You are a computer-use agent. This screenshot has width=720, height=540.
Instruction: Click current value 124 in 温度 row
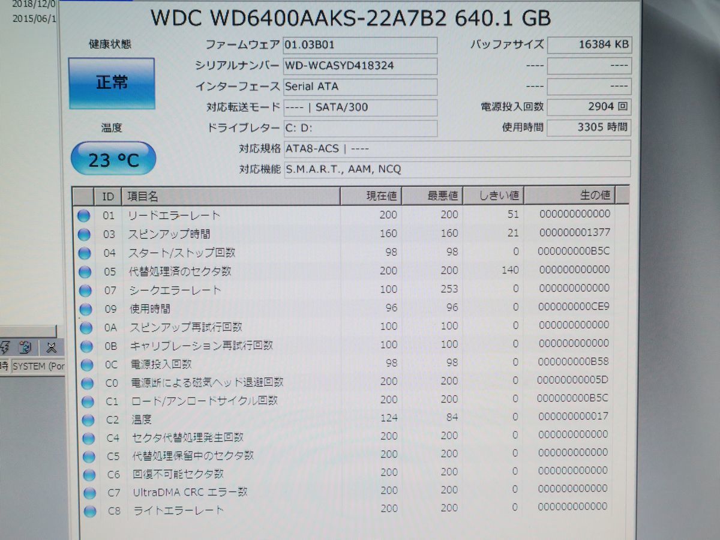[388, 417]
